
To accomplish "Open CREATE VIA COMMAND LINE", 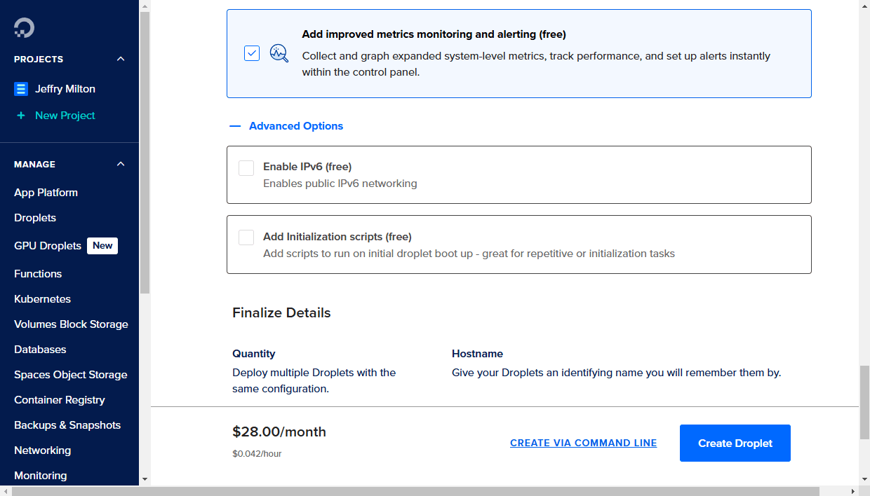I will [x=583, y=443].
